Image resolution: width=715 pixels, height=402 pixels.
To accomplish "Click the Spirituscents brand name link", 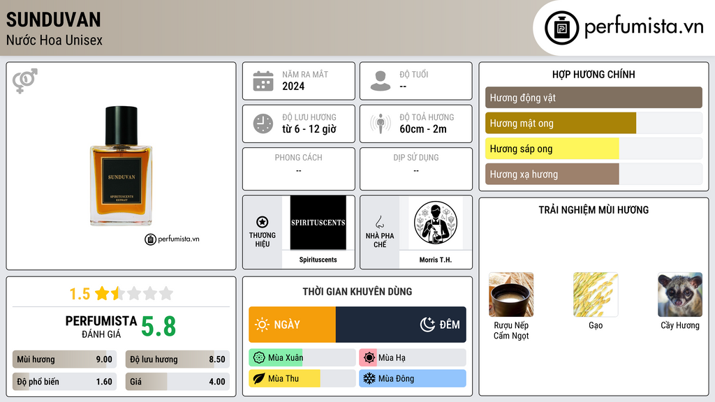I will tap(318, 260).
